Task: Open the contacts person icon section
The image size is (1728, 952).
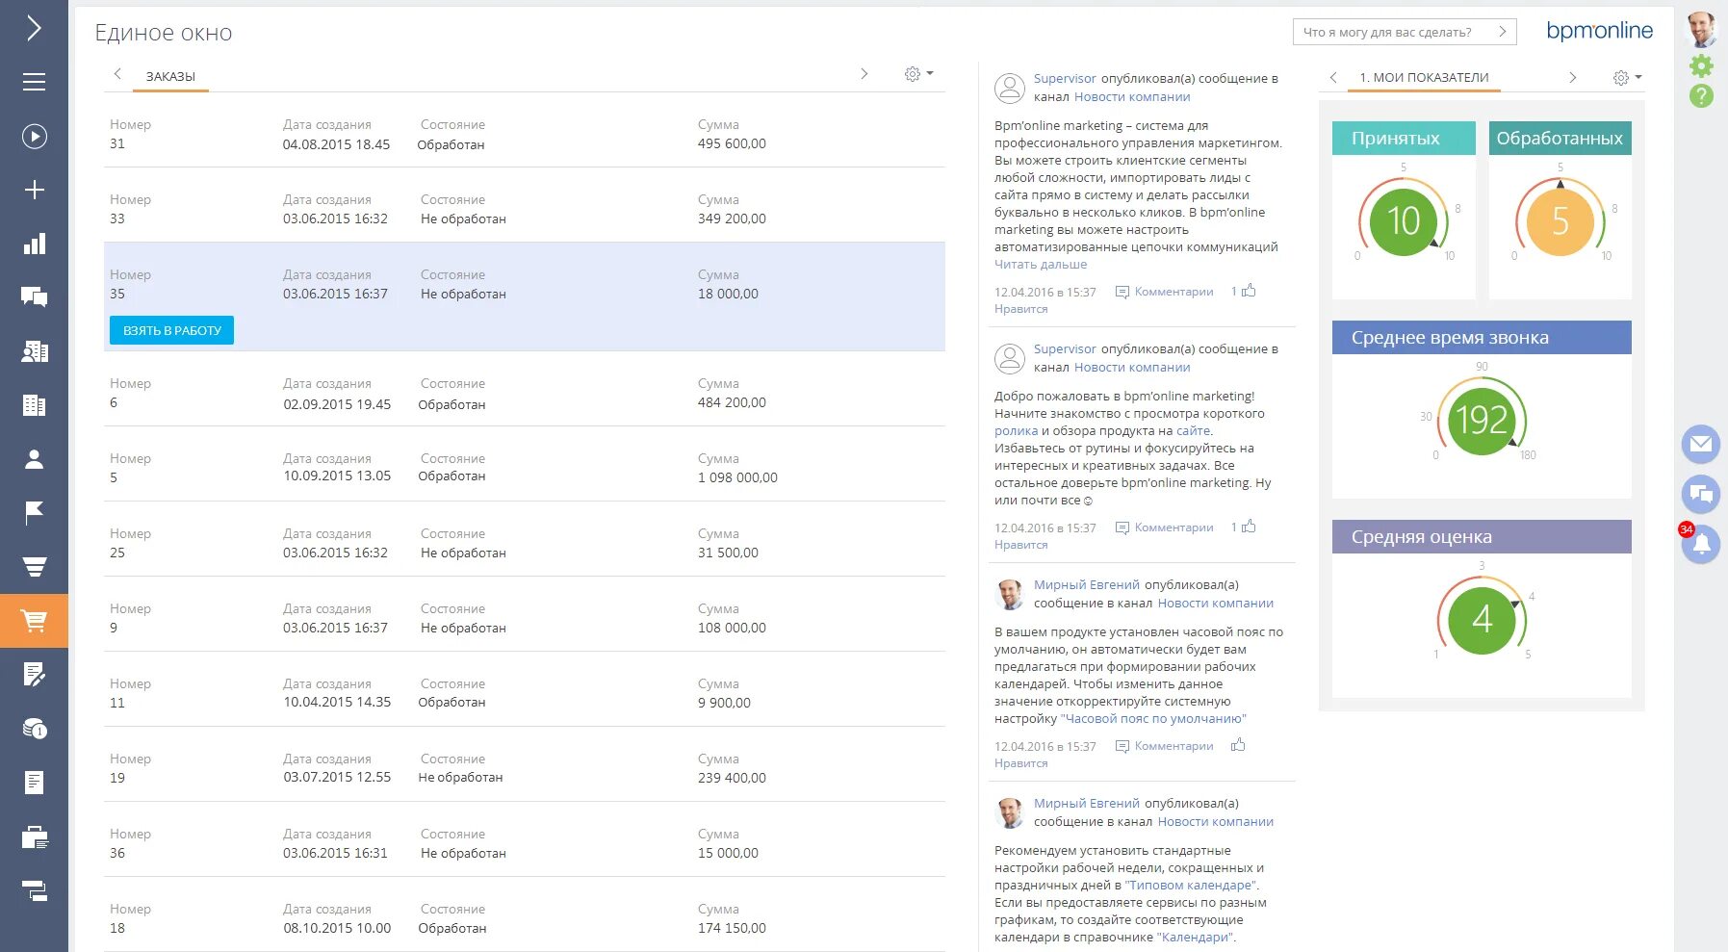Action: 34,459
